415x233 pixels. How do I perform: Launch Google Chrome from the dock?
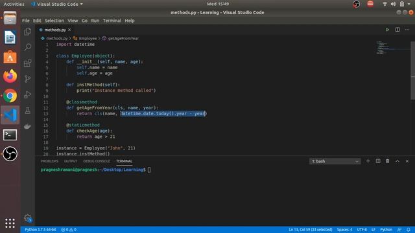pos(10,96)
